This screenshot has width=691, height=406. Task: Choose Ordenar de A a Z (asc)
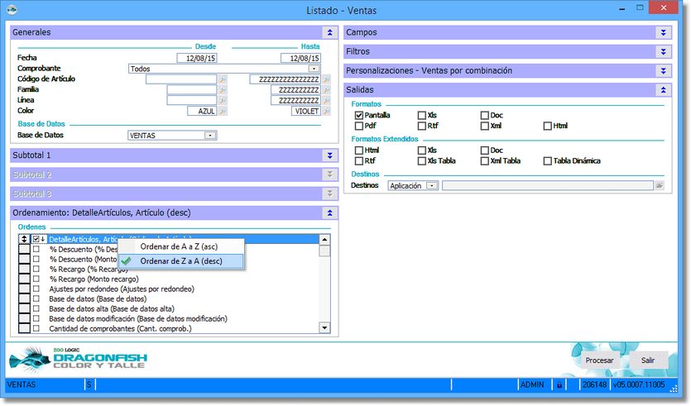point(178,246)
